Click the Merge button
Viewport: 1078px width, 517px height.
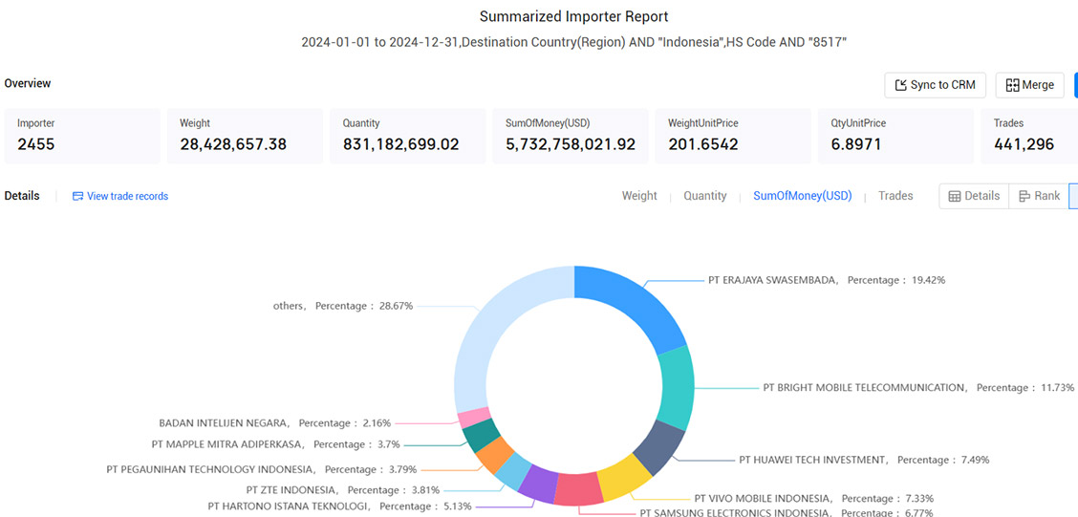(x=1029, y=85)
